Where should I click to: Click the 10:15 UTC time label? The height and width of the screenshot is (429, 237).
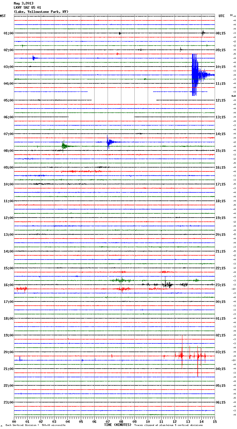221,67
